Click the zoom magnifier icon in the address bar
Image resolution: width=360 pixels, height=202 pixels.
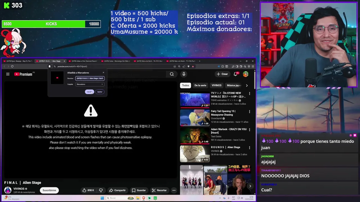[x=179, y=66]
